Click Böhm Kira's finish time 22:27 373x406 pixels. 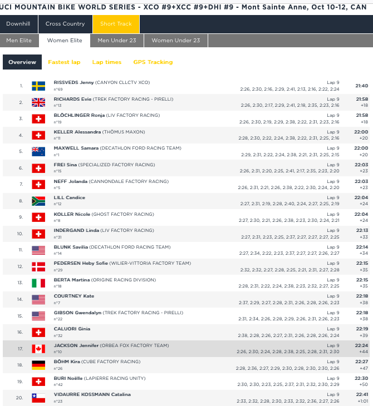(x=362, y=362)
